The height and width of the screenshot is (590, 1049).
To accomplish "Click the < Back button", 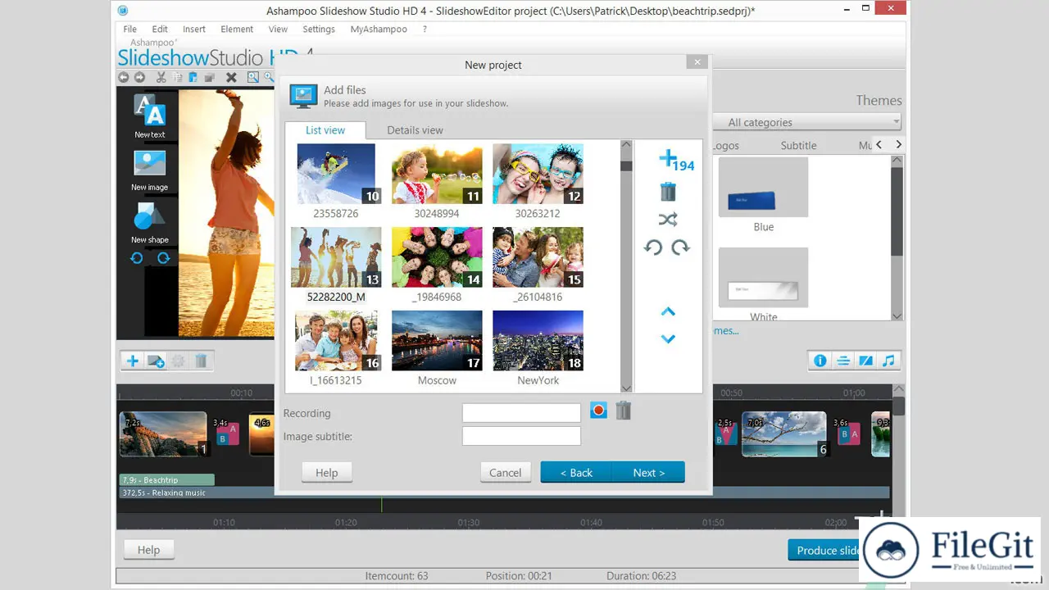I will point(576,472).
